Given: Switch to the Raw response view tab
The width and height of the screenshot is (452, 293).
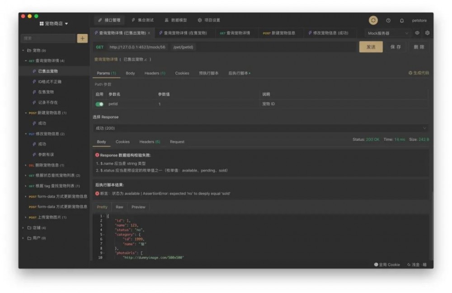Looking at the screenshot, I should tap(120, 207).
